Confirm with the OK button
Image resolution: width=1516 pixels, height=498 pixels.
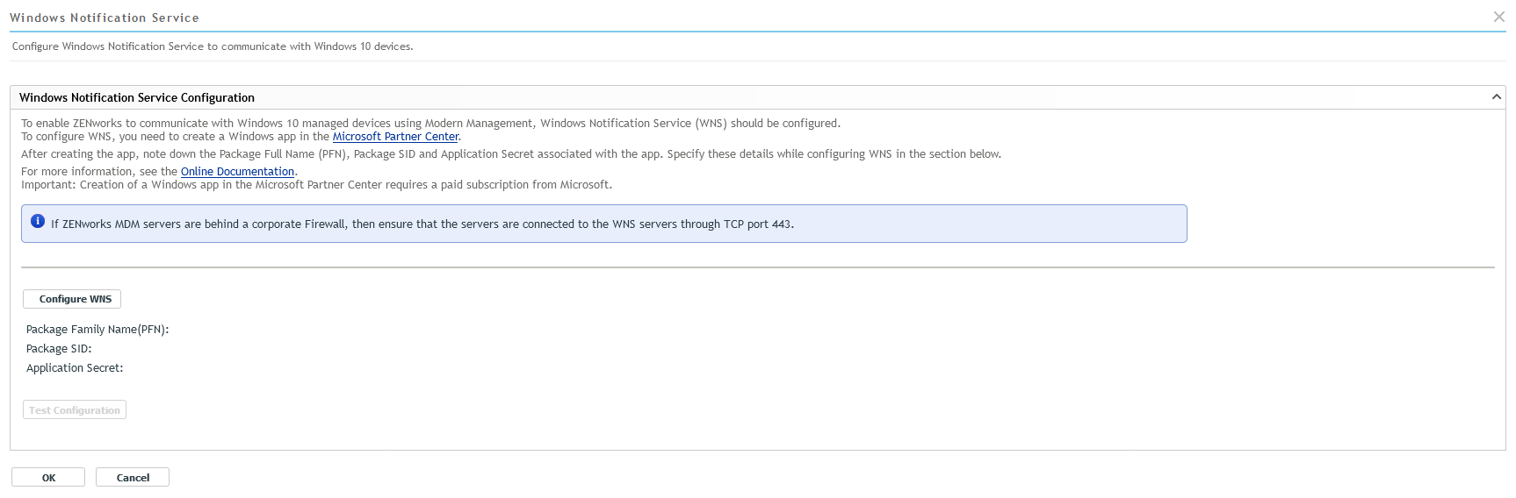[x=48, y=478]
